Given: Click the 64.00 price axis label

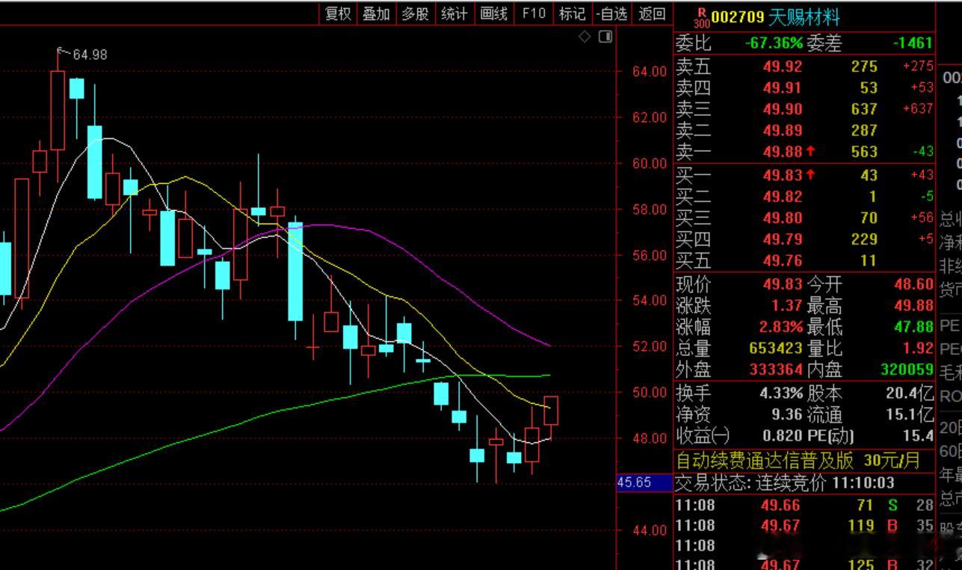Looking at the screenshot, I should 650,71.
